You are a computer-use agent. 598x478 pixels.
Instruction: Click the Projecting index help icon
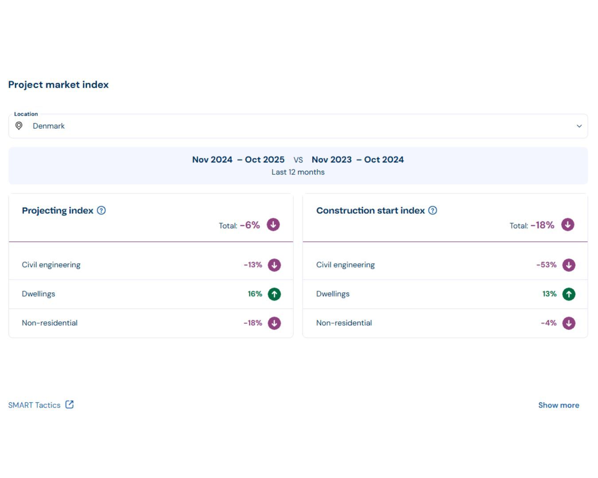click(101, 211)
